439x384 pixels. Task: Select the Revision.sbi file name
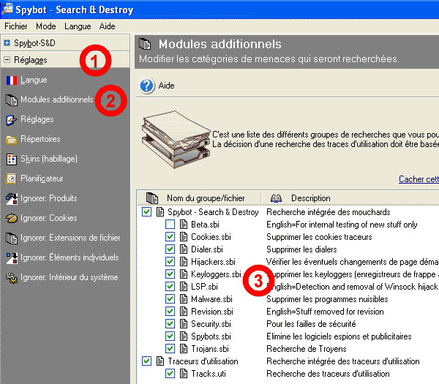(212, 312)
